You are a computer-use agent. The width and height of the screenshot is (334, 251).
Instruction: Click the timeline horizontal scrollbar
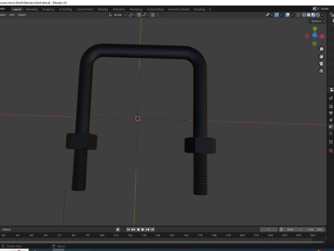162,242
